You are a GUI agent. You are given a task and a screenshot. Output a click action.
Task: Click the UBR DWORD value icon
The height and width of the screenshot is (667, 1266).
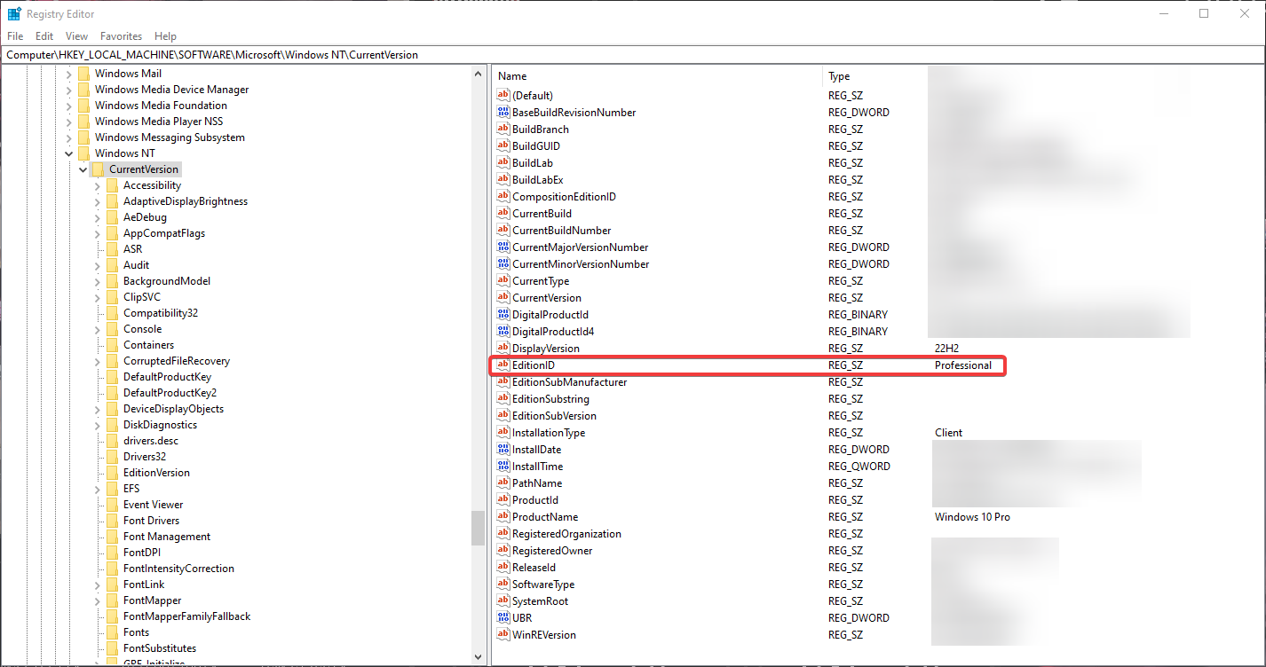503,618
